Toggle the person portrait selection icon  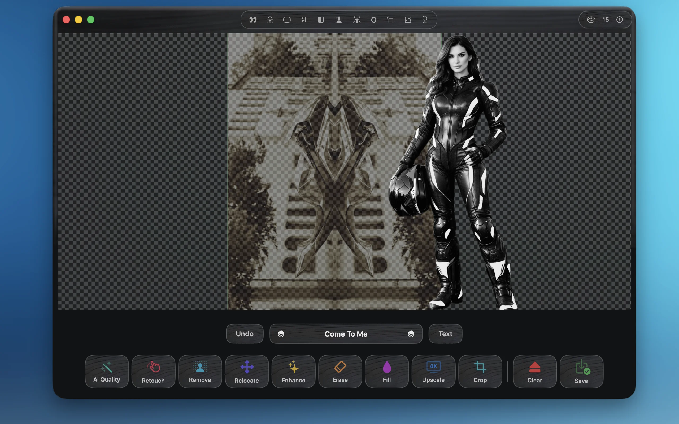click(x=339, y=20)
